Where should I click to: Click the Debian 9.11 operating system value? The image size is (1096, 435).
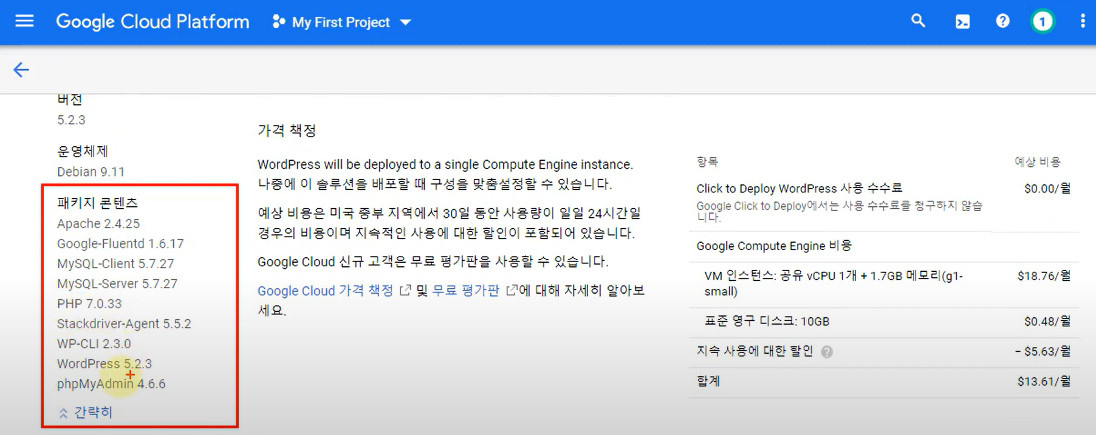91,172
